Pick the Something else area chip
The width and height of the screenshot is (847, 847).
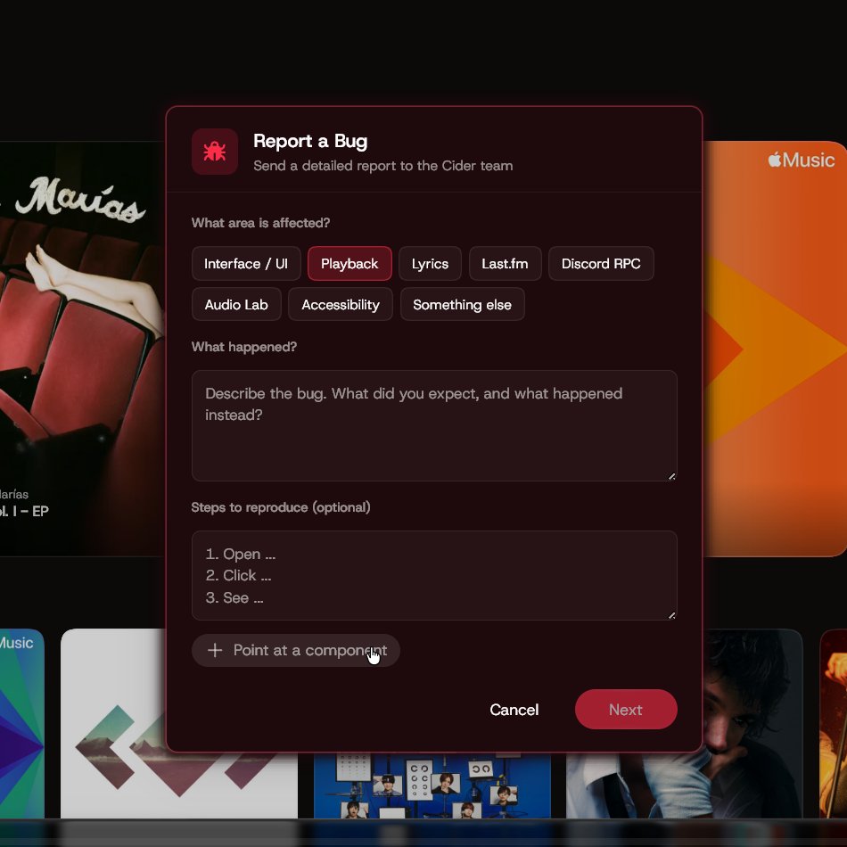coord(463,305)
